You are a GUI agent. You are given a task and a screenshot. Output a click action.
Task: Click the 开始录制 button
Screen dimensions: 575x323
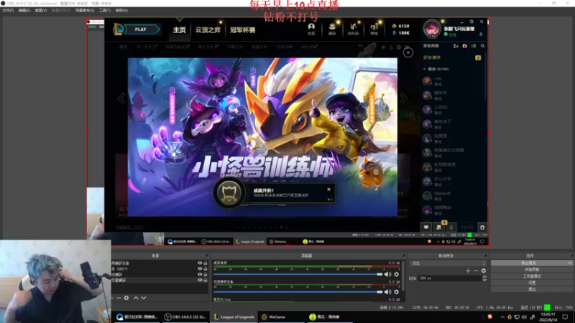532,270
